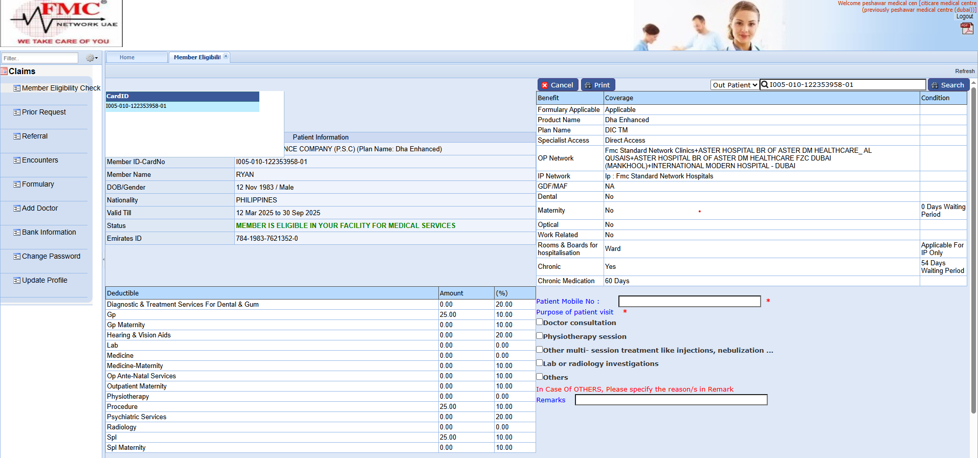The width and height of the screenshot is (978, 458).
Task: Check the Doctor consultation checkbox
Action: click(539, 322)
